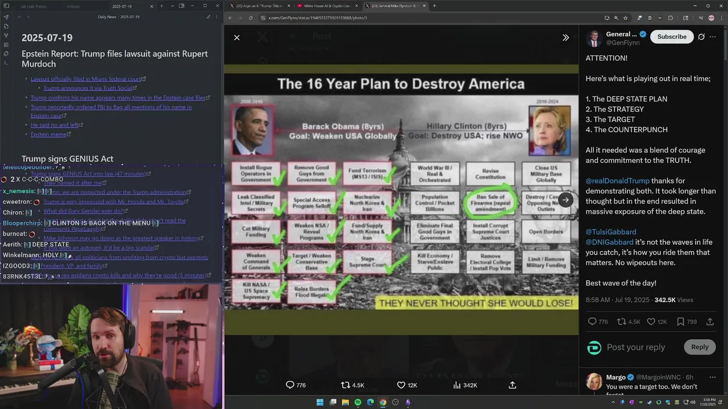Click the Grok icon next to Subscribe

(x=701, y=36)
